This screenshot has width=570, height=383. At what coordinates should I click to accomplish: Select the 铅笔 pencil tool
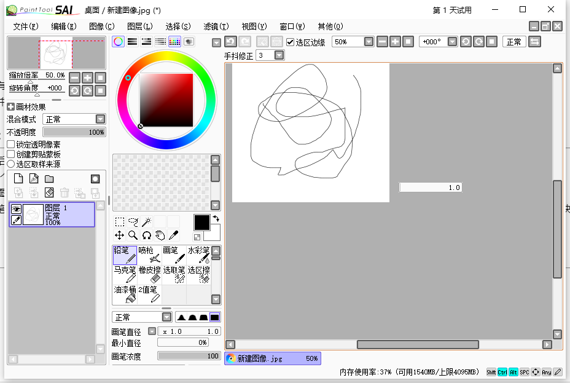tap(125, 255)
